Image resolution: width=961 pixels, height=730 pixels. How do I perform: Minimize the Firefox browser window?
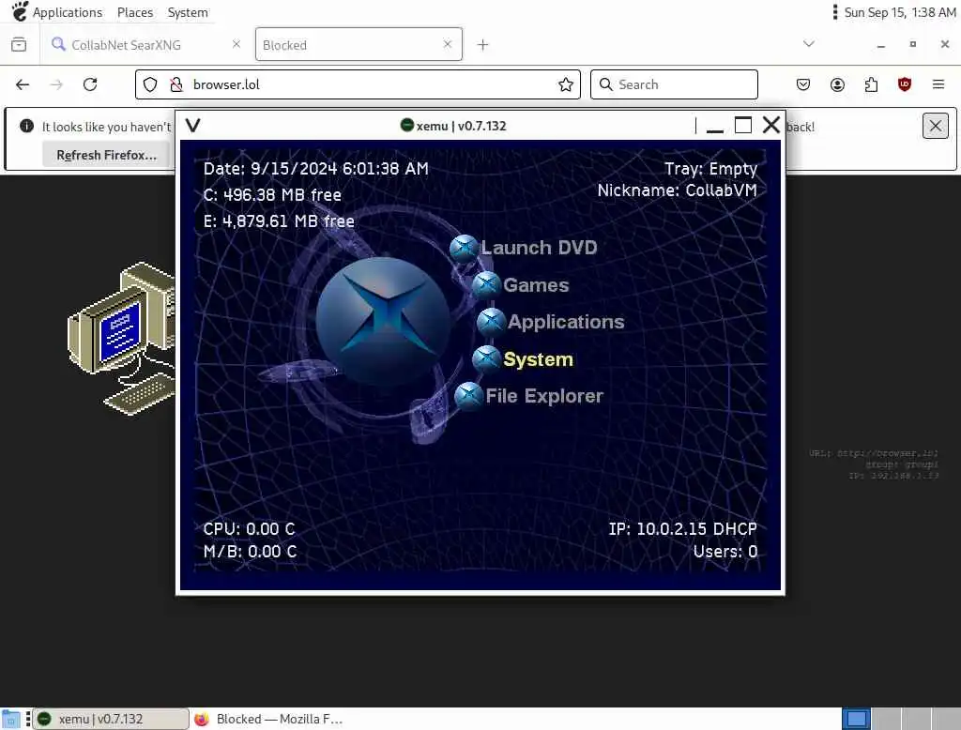click(x=880, y=45)
